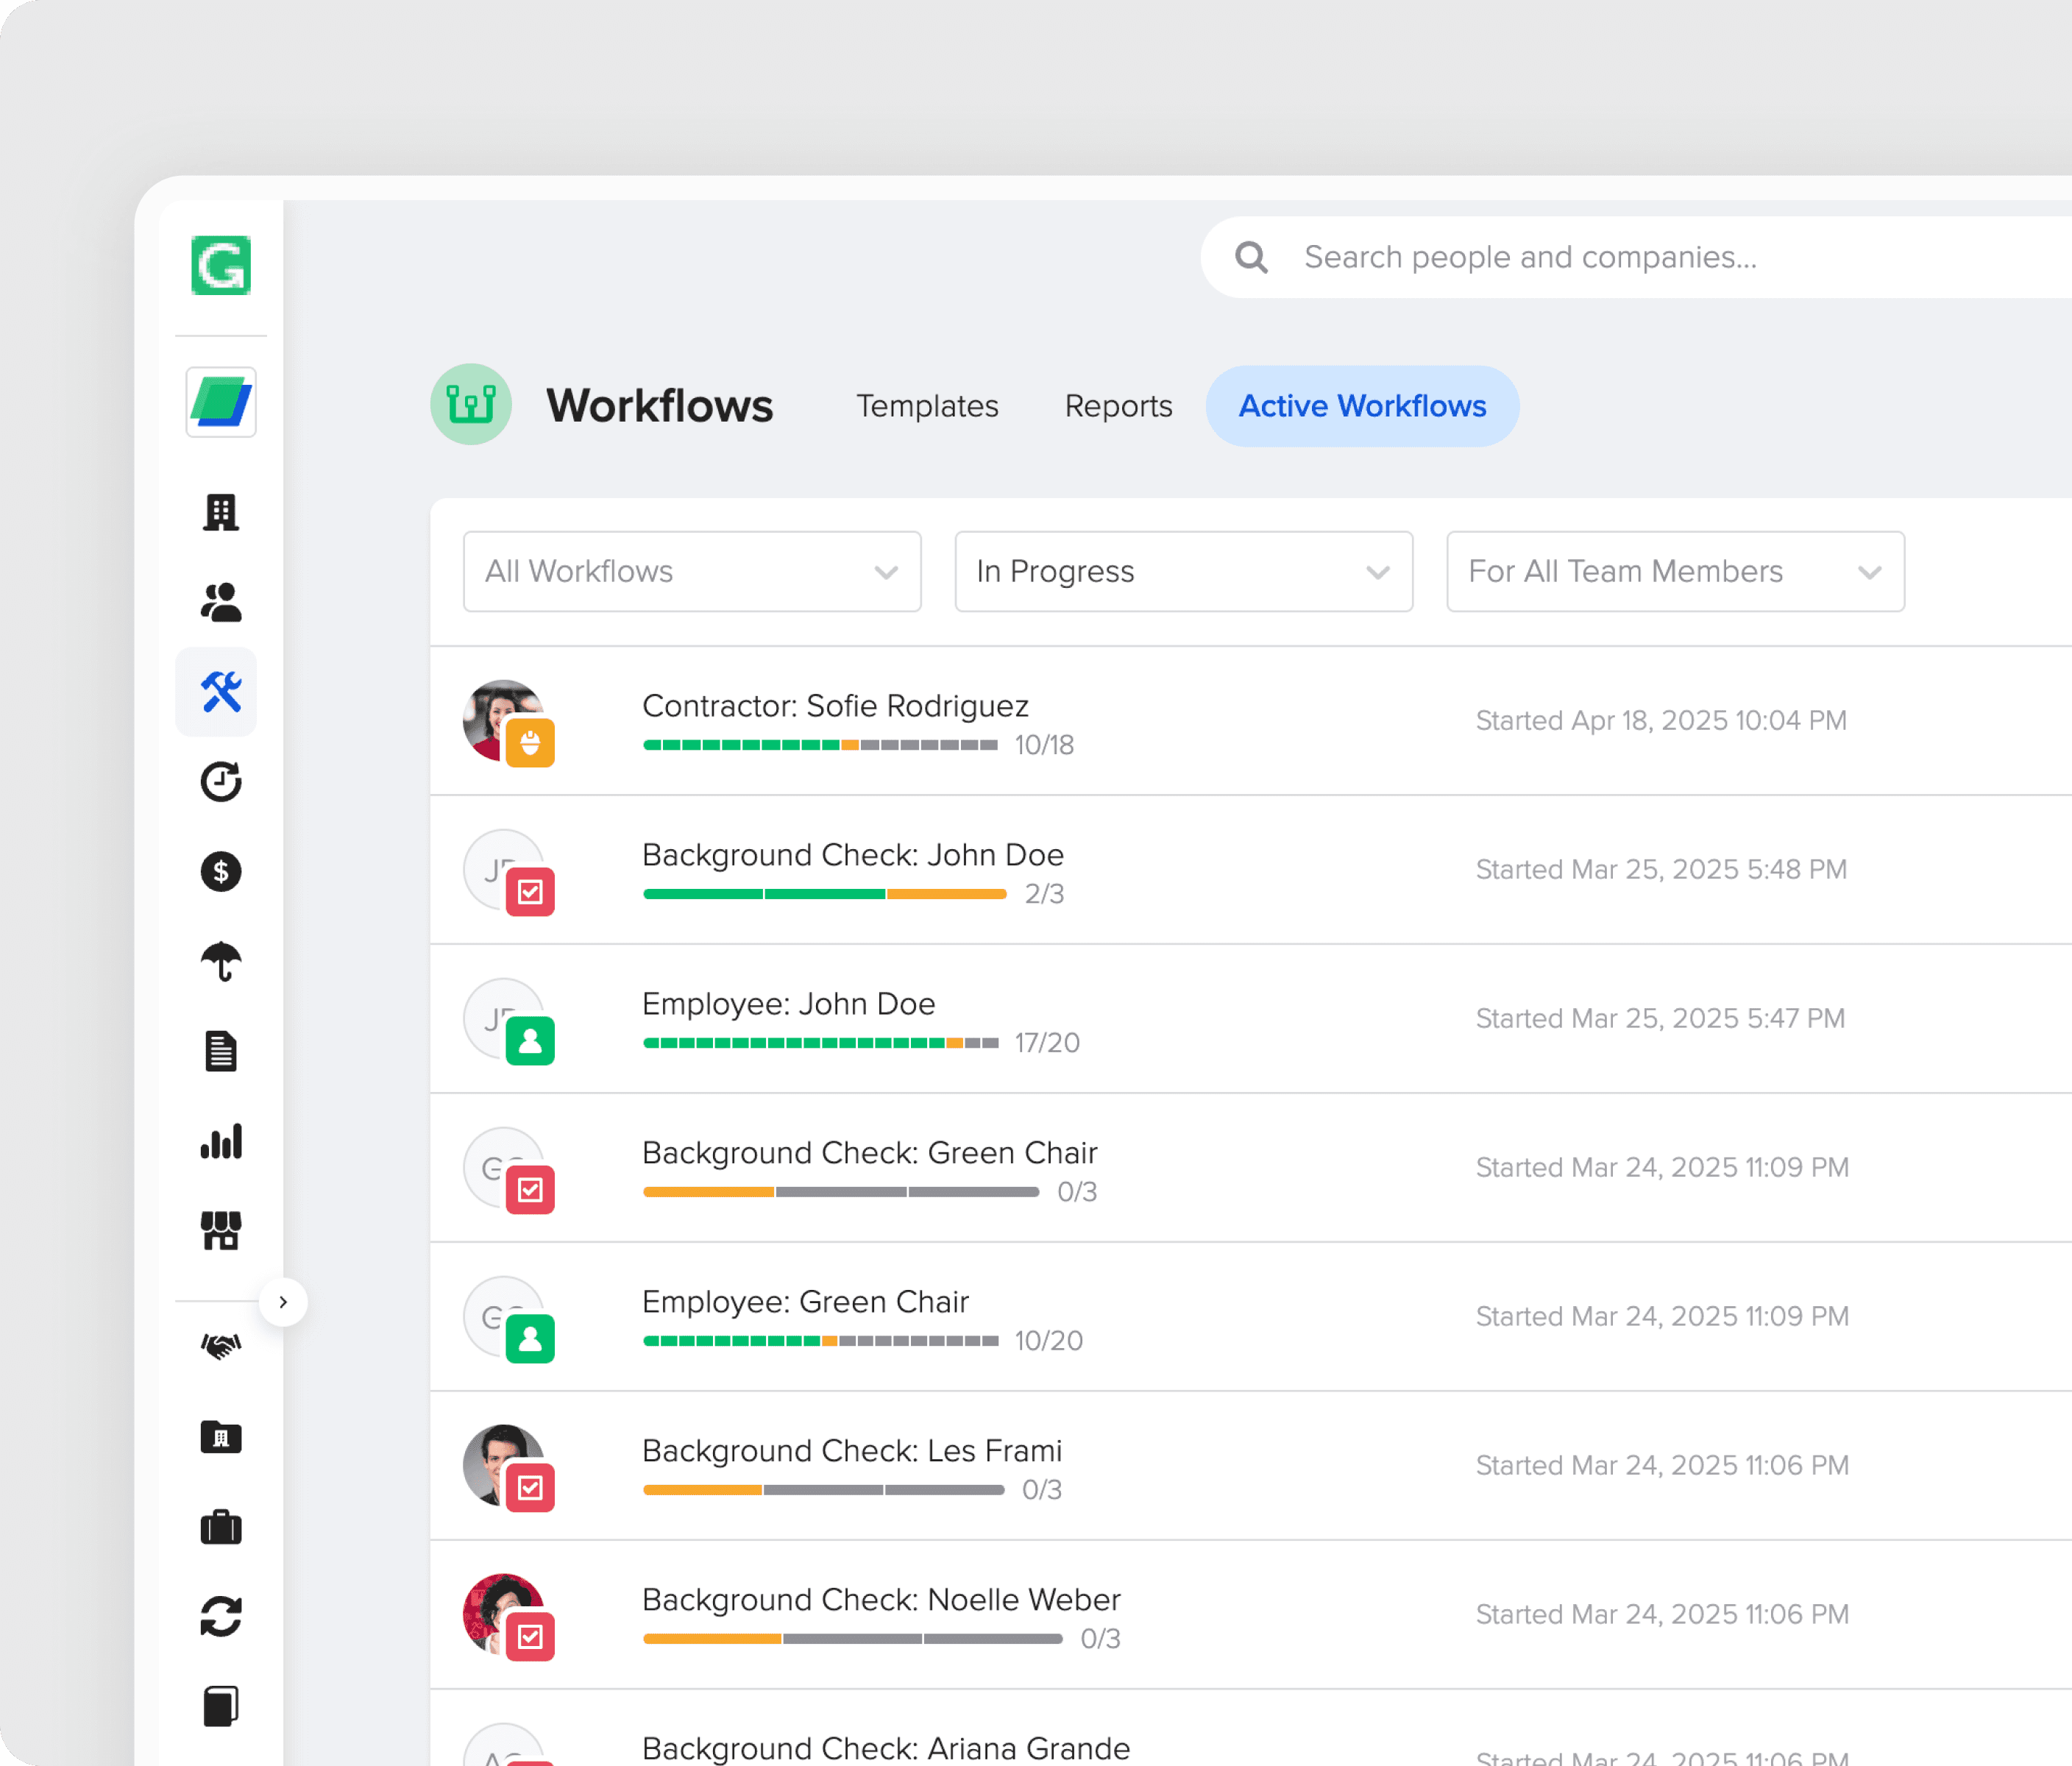This screenshot has height=1766, width=2072.
Task: Click the Employee: John Doe progress bar
Action: click(x=820, y=1043)
